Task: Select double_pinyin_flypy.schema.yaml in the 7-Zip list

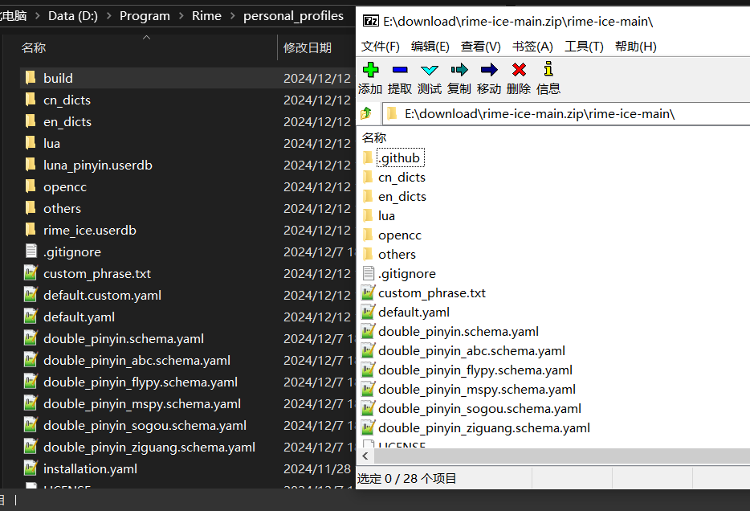Action: pyautogui.click(x=475, y=370)
